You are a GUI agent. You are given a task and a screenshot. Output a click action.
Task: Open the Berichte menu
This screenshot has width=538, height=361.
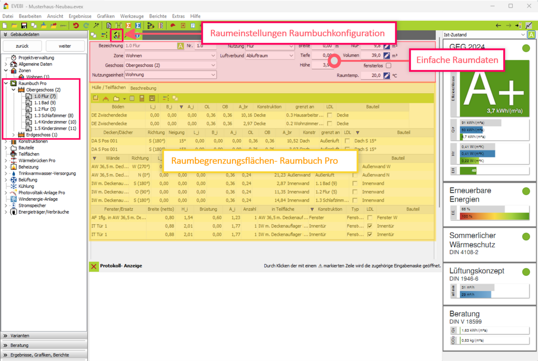coord(158,16)
